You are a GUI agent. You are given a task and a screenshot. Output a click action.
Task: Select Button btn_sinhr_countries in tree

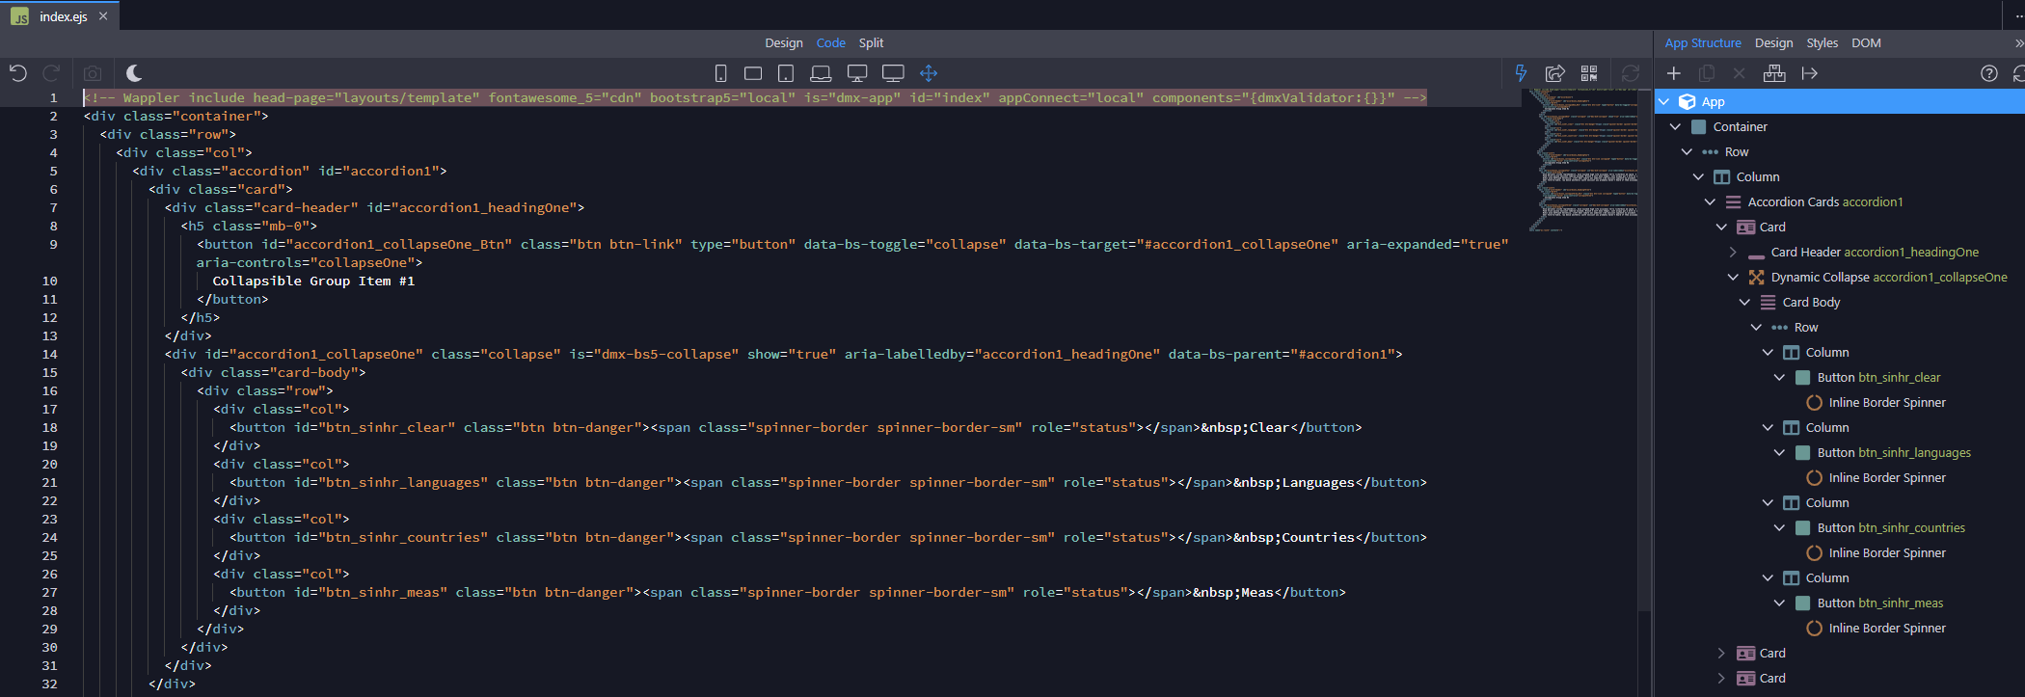[x=1891, y=528]
